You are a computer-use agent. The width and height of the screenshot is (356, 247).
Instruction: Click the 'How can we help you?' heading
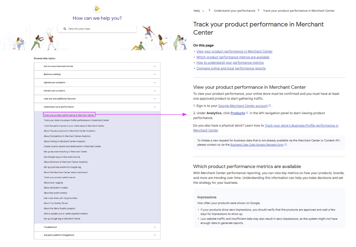pyautogui.click(x=97, y=18)
